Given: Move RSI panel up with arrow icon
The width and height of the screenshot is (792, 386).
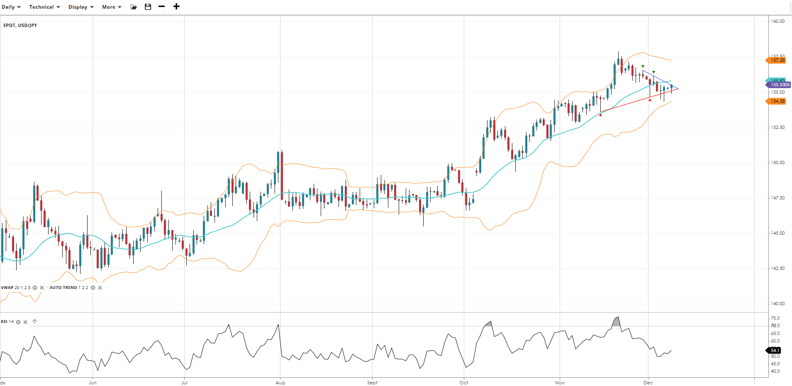Looking at the screenshot, I should [35, 322].
